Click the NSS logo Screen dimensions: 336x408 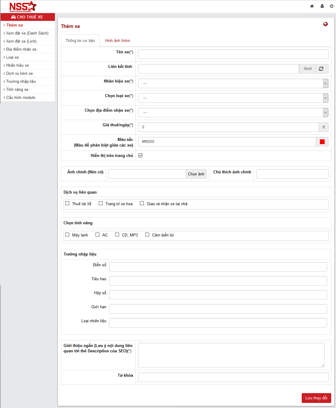point(23,7)
